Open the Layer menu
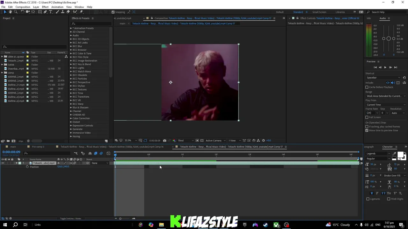 (x=36, y=7)
